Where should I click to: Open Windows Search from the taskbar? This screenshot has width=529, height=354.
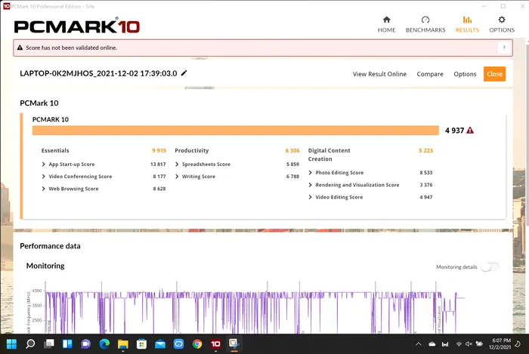click(30, 344)
